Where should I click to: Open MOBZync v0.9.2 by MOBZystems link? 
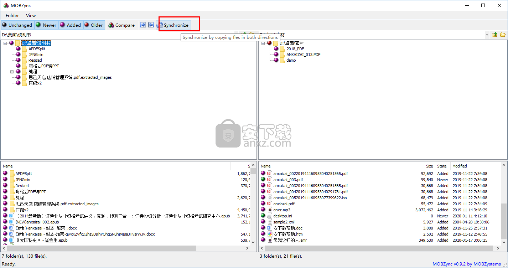467,264
